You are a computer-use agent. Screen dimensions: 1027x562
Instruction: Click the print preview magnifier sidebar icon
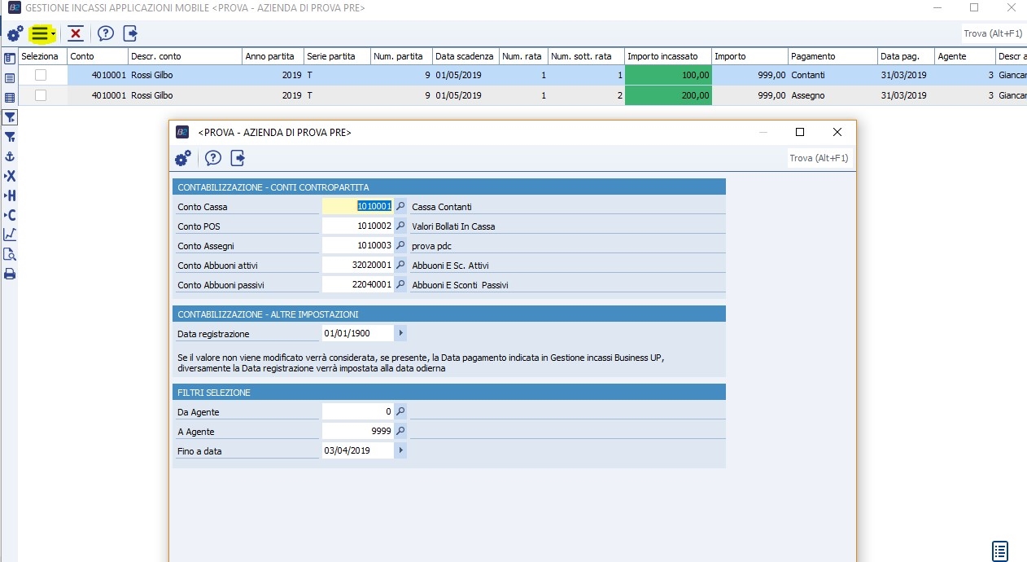click(x=10, y=254)
